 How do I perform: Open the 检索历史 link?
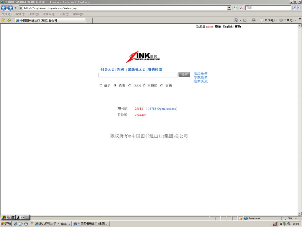coord(201,81)
